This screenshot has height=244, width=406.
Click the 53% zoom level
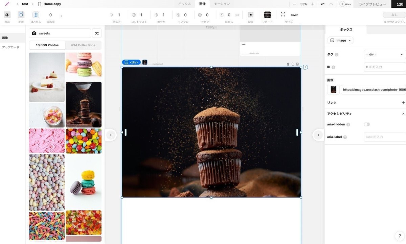point(303,4)
